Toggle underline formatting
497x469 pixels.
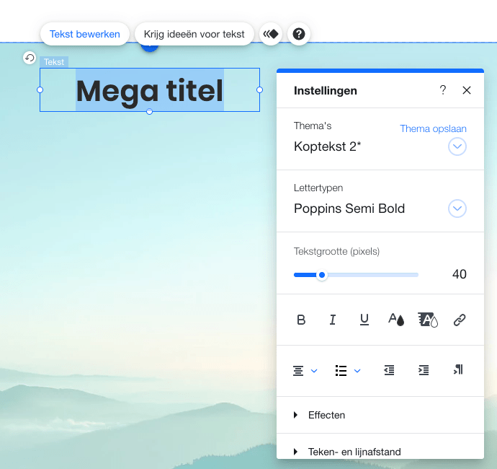(x=364, y=320)
